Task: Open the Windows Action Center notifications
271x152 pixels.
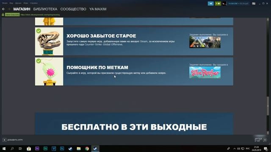Action: click(x=266, y=149)
